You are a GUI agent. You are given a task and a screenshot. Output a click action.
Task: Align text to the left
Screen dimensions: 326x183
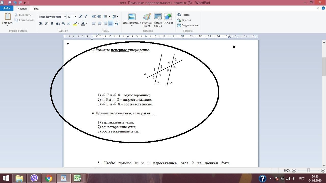click(94, 24)
